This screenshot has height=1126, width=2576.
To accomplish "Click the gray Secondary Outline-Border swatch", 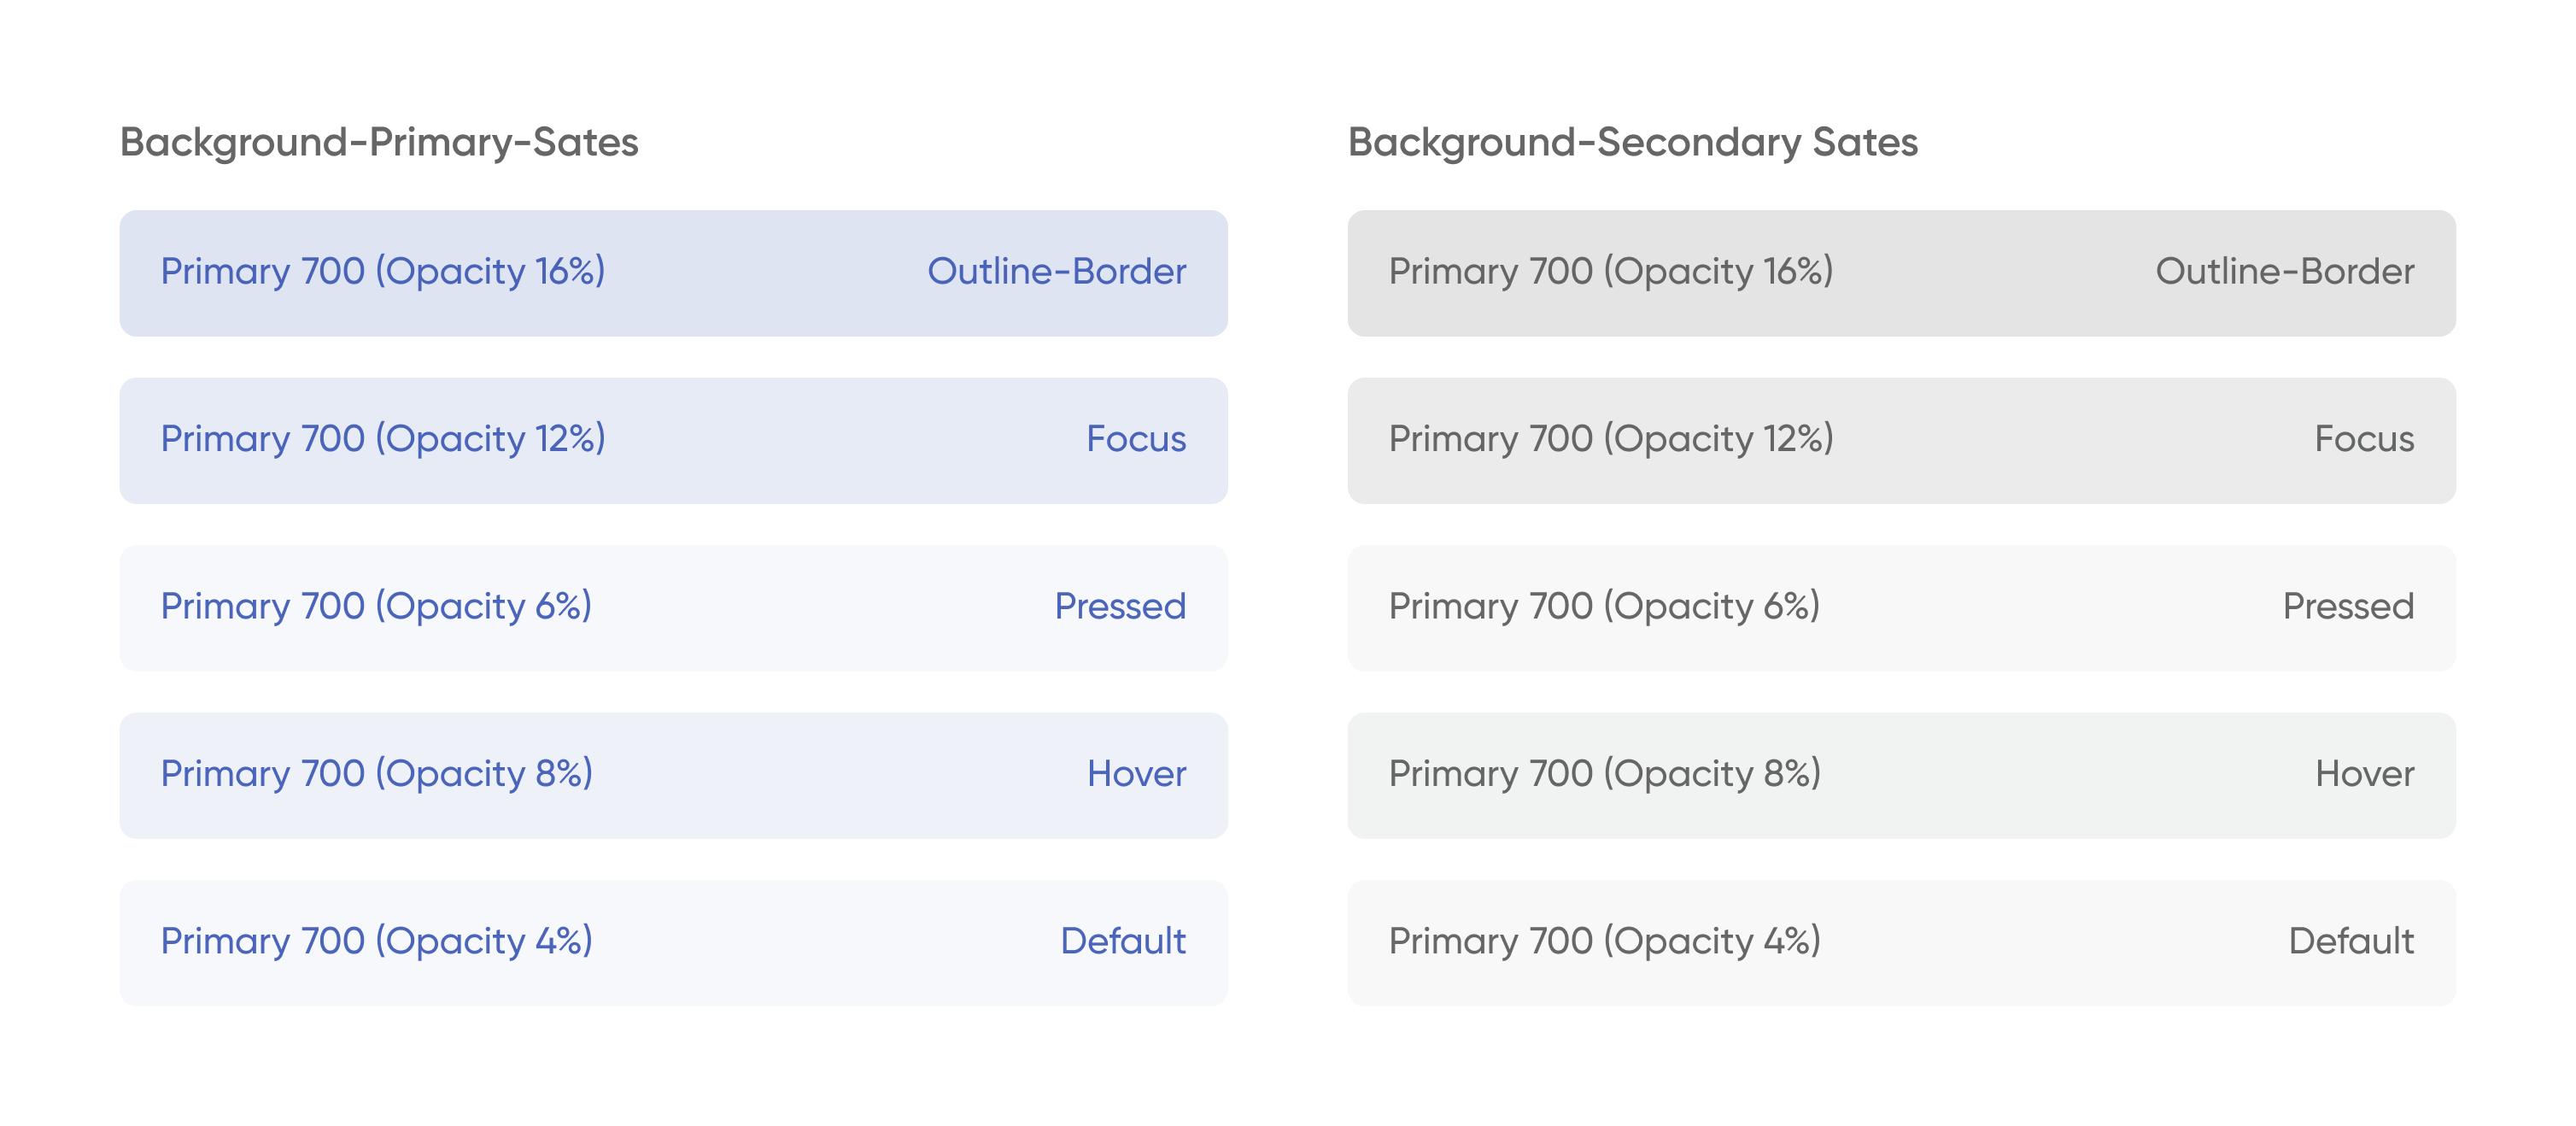I will [1990, 273].
